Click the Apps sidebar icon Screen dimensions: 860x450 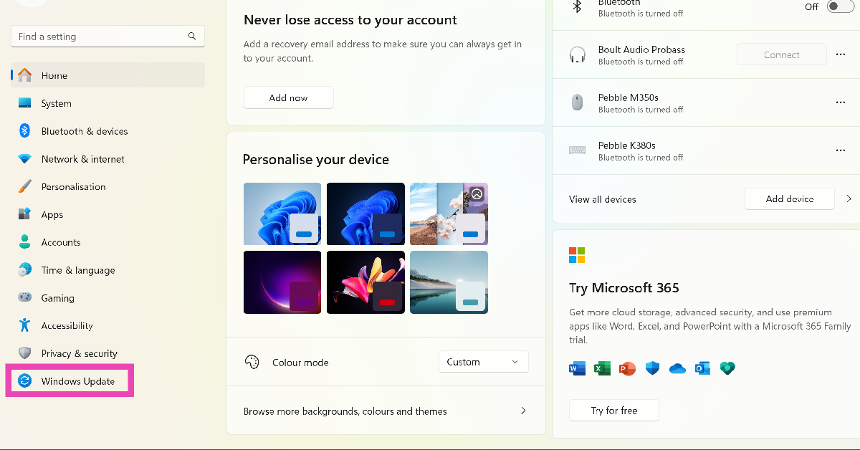[x=24, y=214]
